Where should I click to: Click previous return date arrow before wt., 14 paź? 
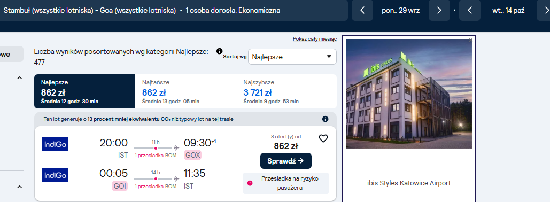pyautogui.click(x=470, y=11)
